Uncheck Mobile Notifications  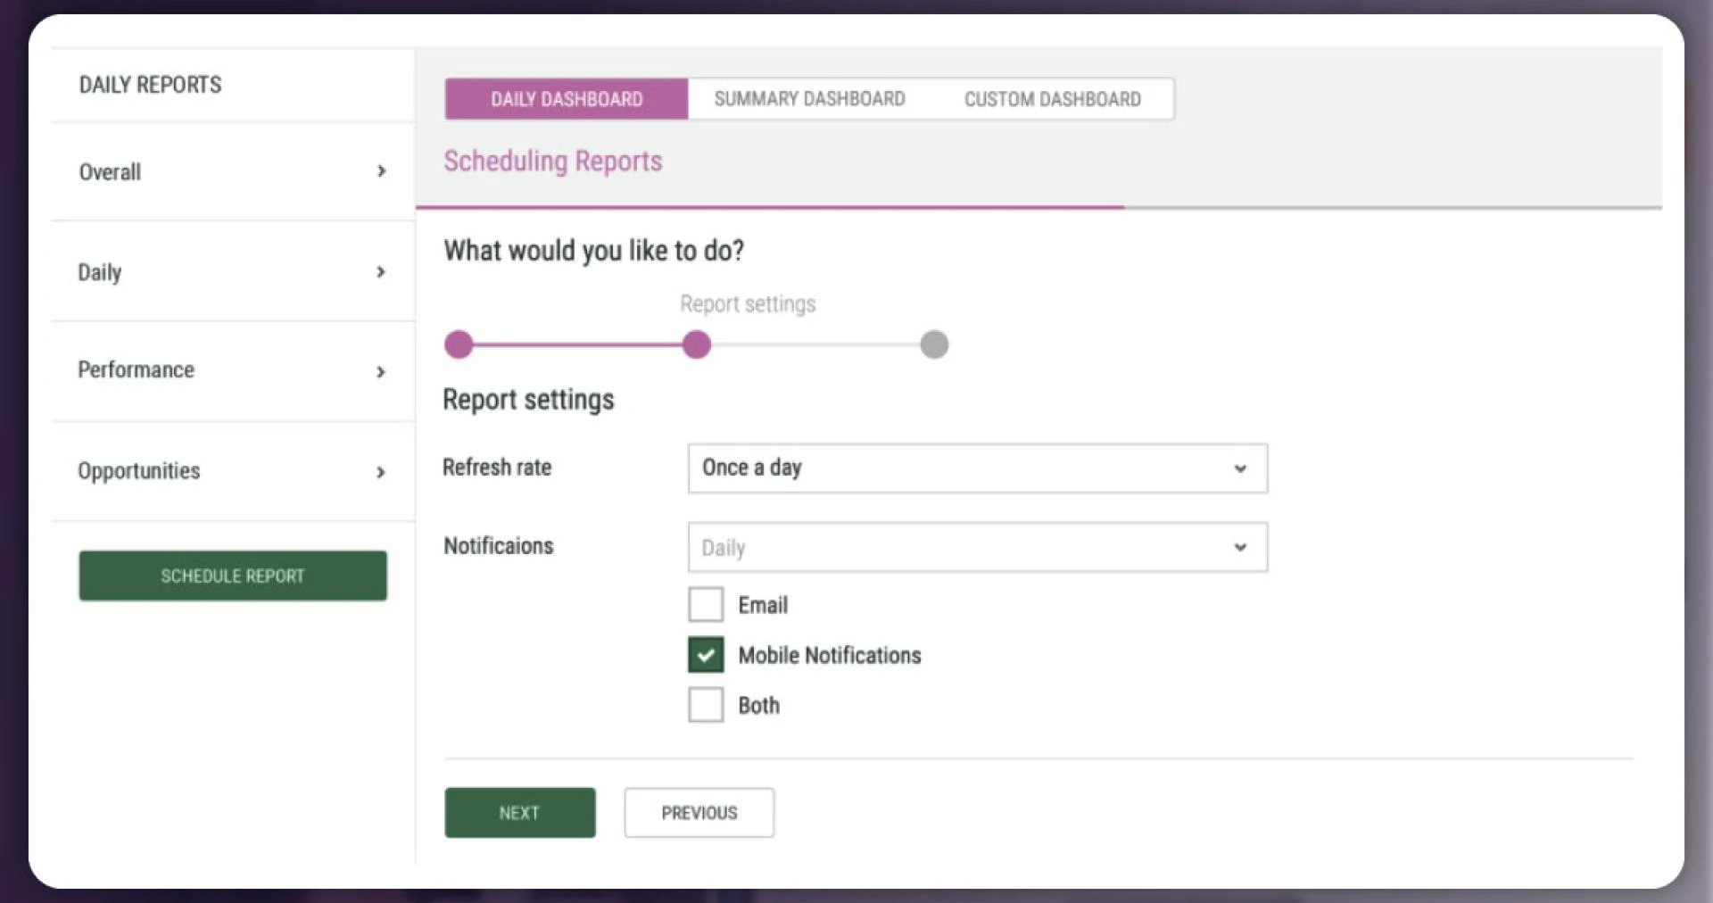click(705, 654)
